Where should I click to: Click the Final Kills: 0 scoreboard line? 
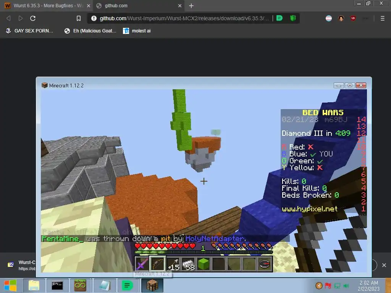click(x=304, y=188)
